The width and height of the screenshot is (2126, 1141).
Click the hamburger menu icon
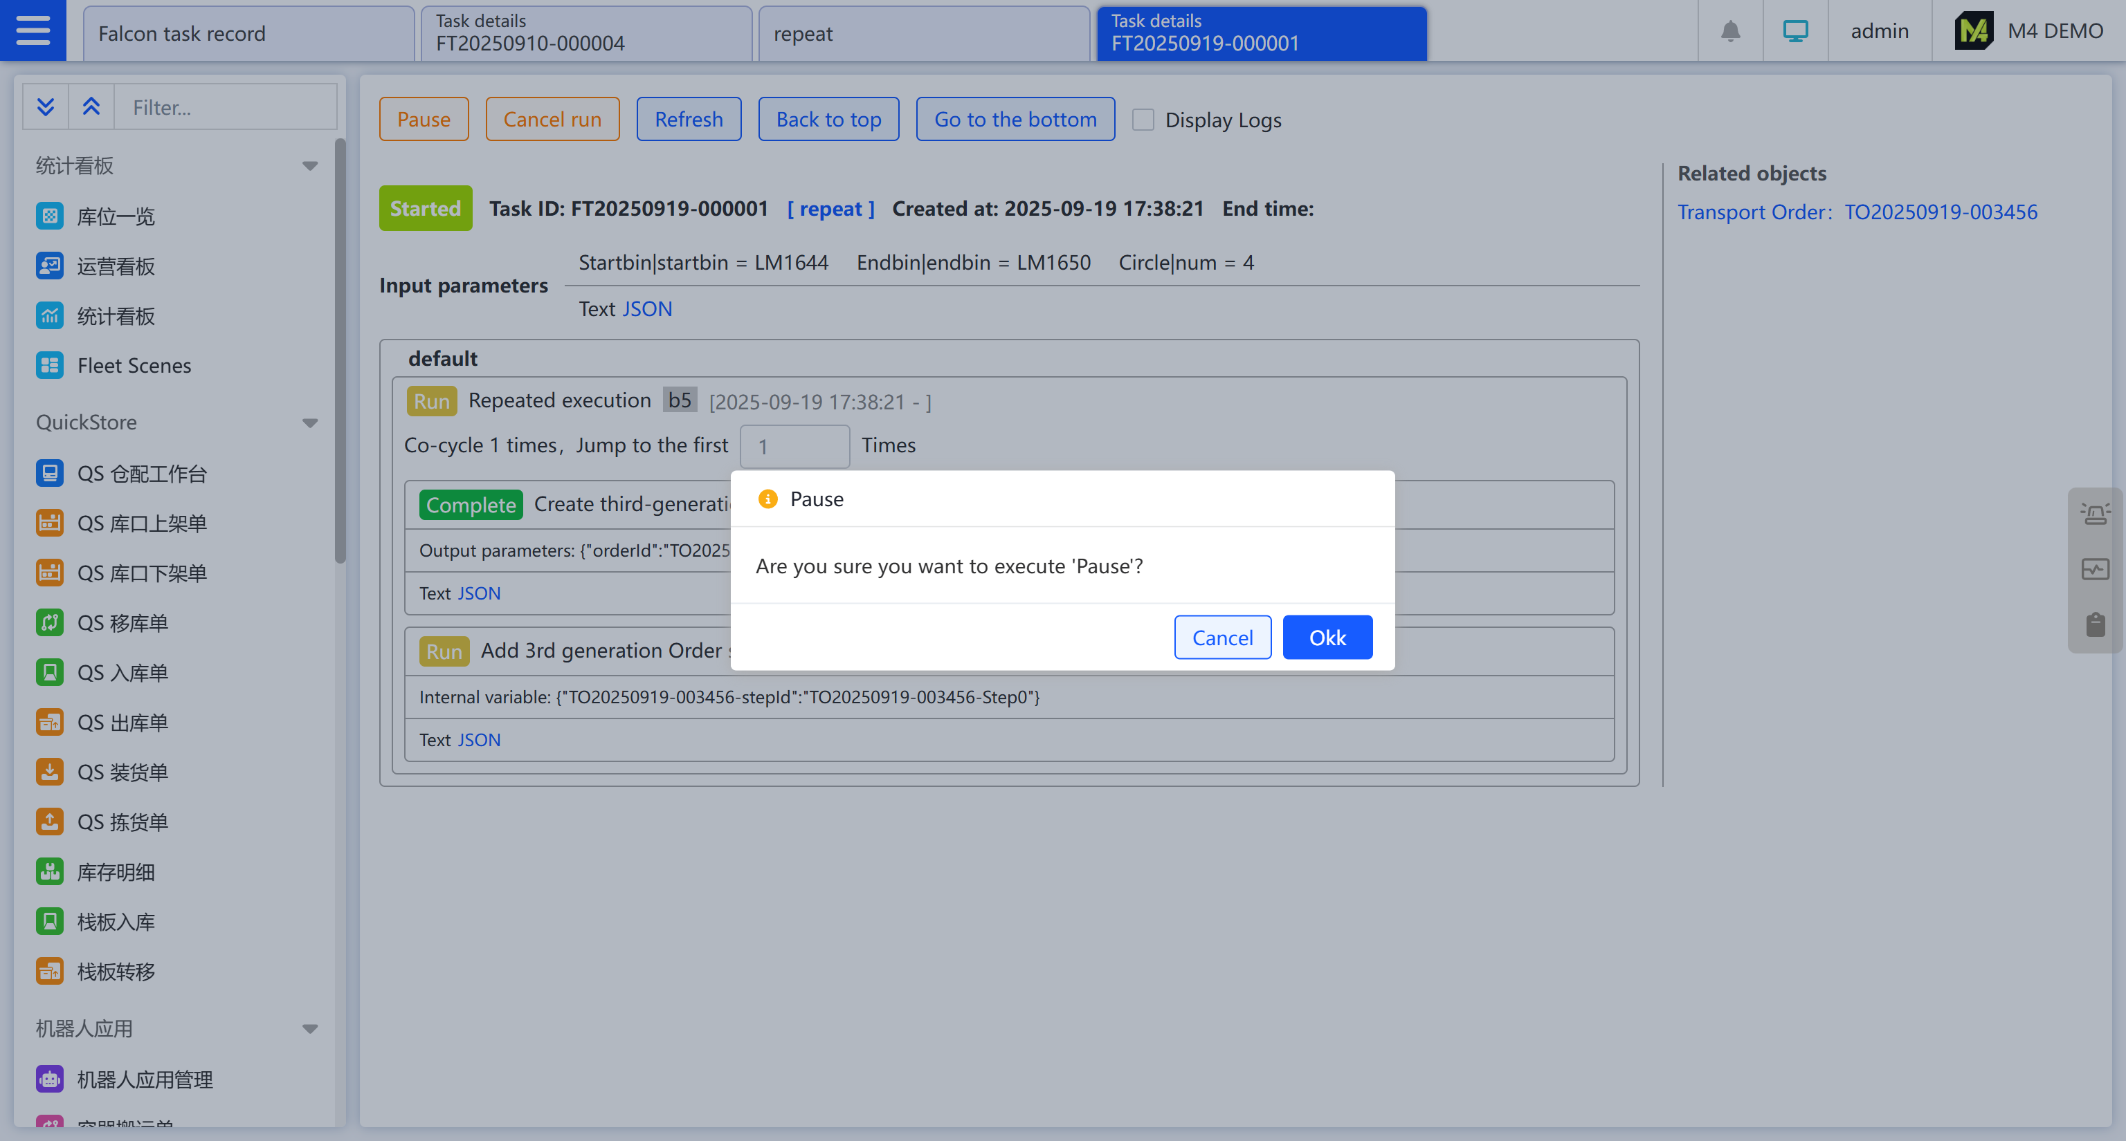33,30
